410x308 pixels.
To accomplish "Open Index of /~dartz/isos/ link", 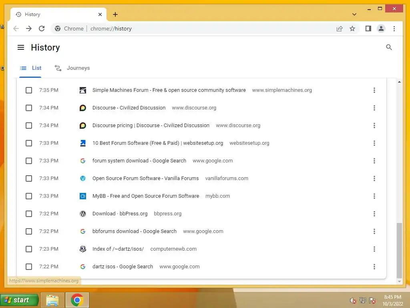I will coord(118,249).
